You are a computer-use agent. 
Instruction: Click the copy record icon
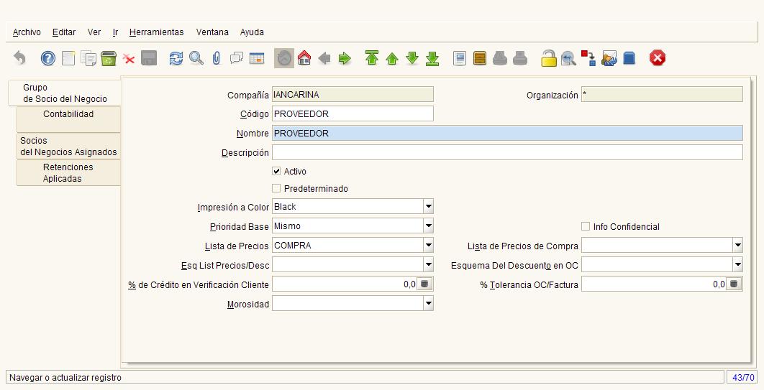tap(88, 58)
